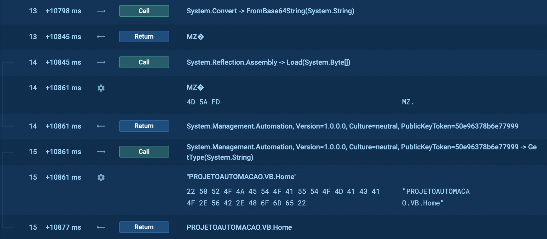Click the right arrow beside the FromBase64String call

[101, 11]
